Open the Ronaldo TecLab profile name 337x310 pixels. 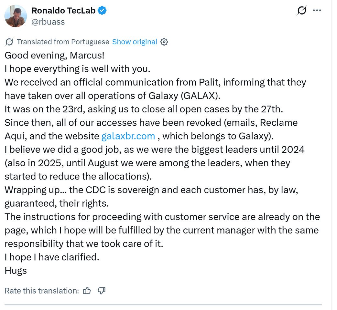point(63,11)
